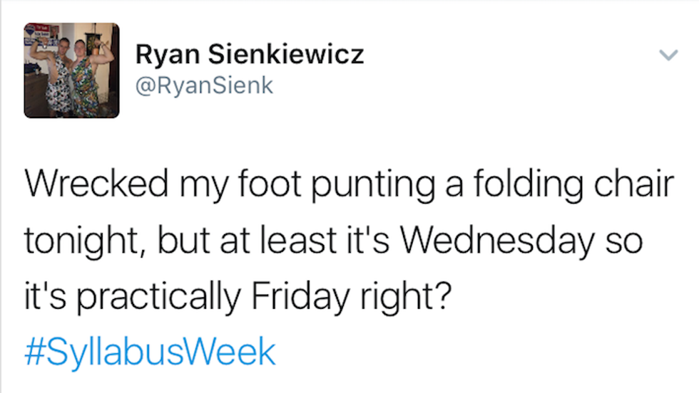The width and height of the screenshot is (699, 393).
Task: Visit the @RyanSienk handle
Action: [x=204, y=87]
